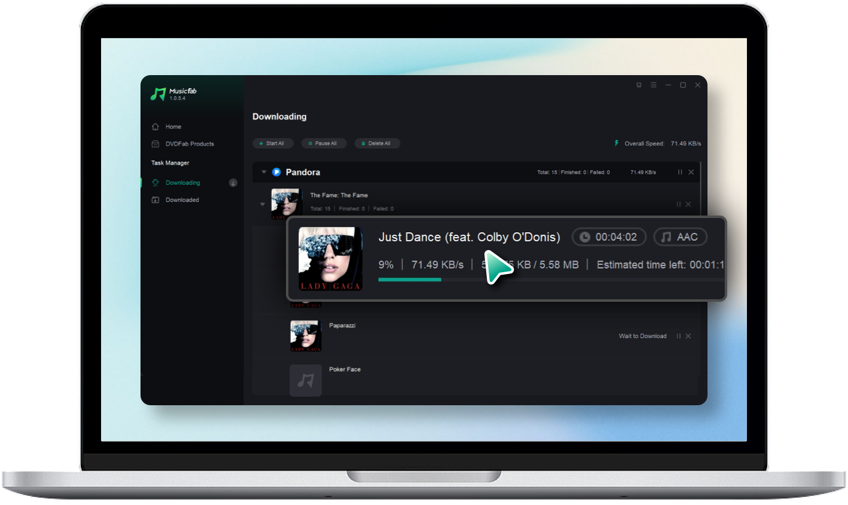Click the music note icon beside AAC
The image size is (848, 505).
pos(666,237)
